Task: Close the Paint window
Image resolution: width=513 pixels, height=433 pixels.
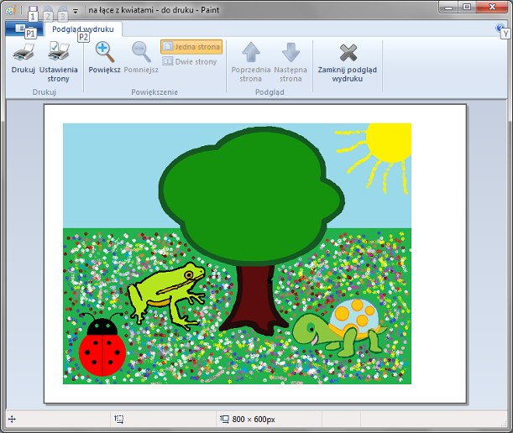Action: (492, 8)
